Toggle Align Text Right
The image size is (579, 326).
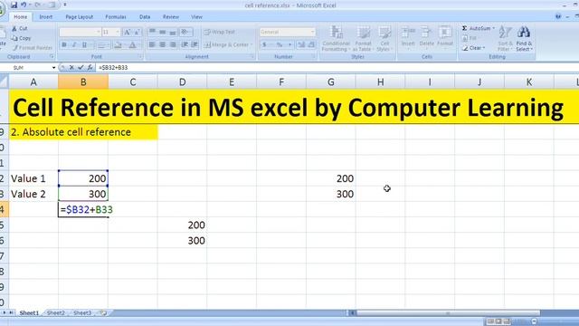pos(173,44)
